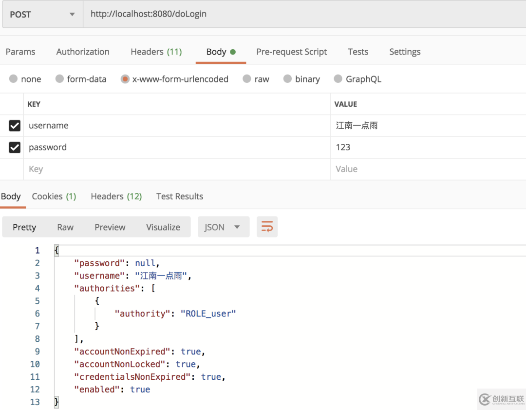
Task: Click the wrap lines icon in response toolbar
Action: (x=267, y=227)
